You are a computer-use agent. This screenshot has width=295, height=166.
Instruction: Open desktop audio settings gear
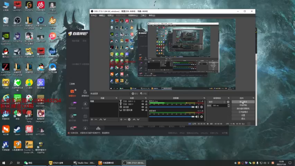point(201,117)
